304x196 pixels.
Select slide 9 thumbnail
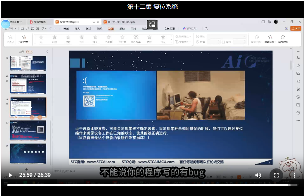click(28, 107)
